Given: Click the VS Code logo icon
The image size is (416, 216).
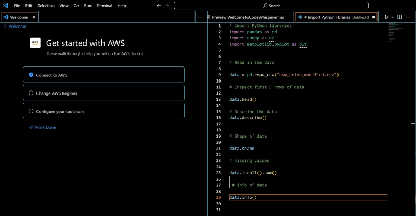Looking at the screenshot, I should pos(6,6).
